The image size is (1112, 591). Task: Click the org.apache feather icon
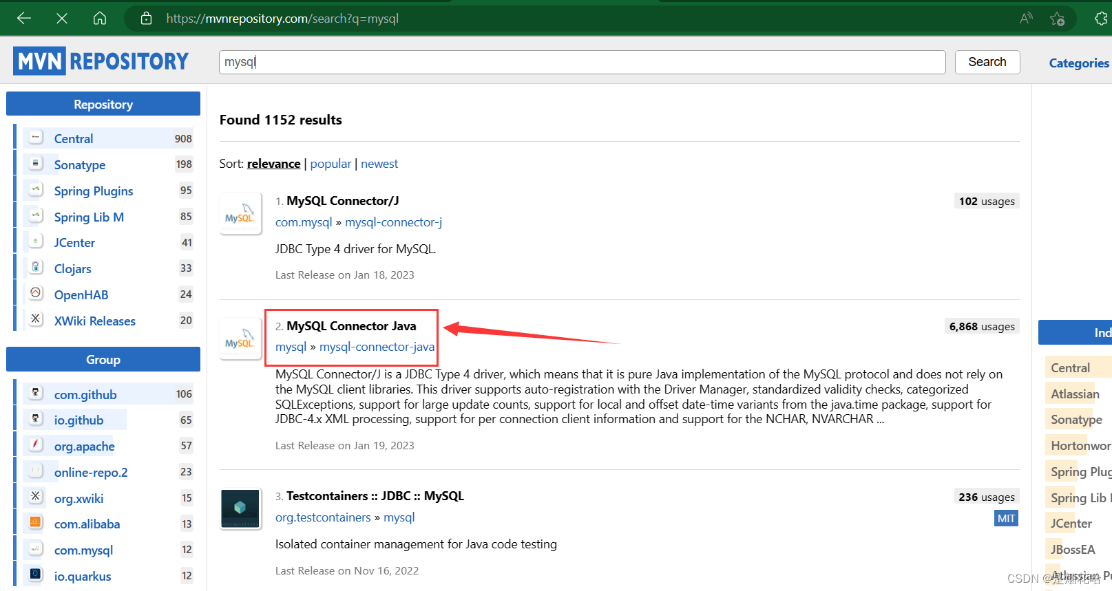point(36,445)
